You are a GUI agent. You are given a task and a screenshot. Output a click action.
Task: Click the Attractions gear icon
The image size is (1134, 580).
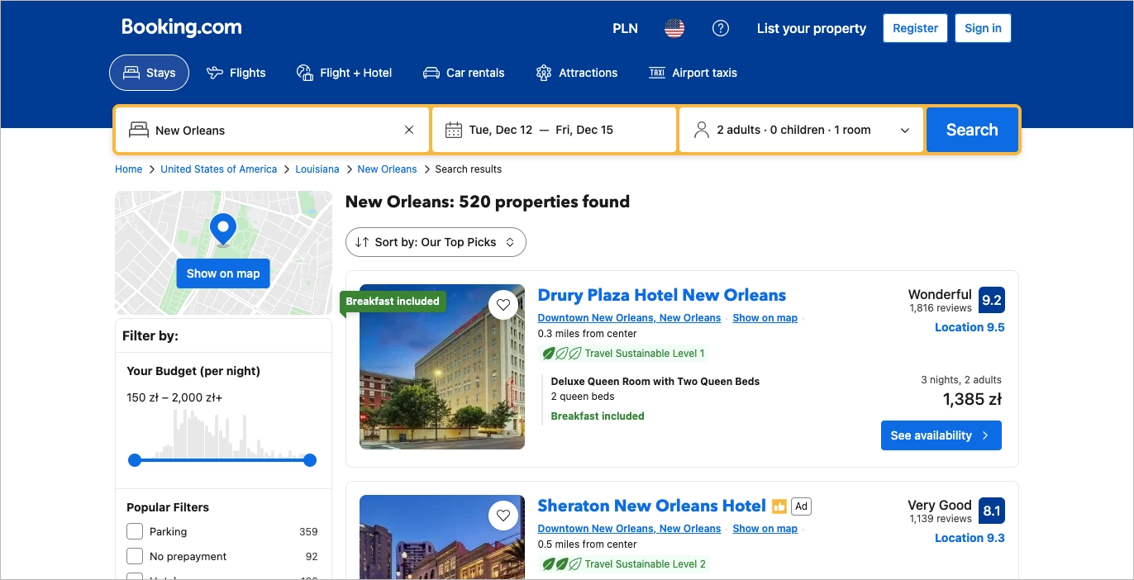pyautogui.click(x=544, y=72)
